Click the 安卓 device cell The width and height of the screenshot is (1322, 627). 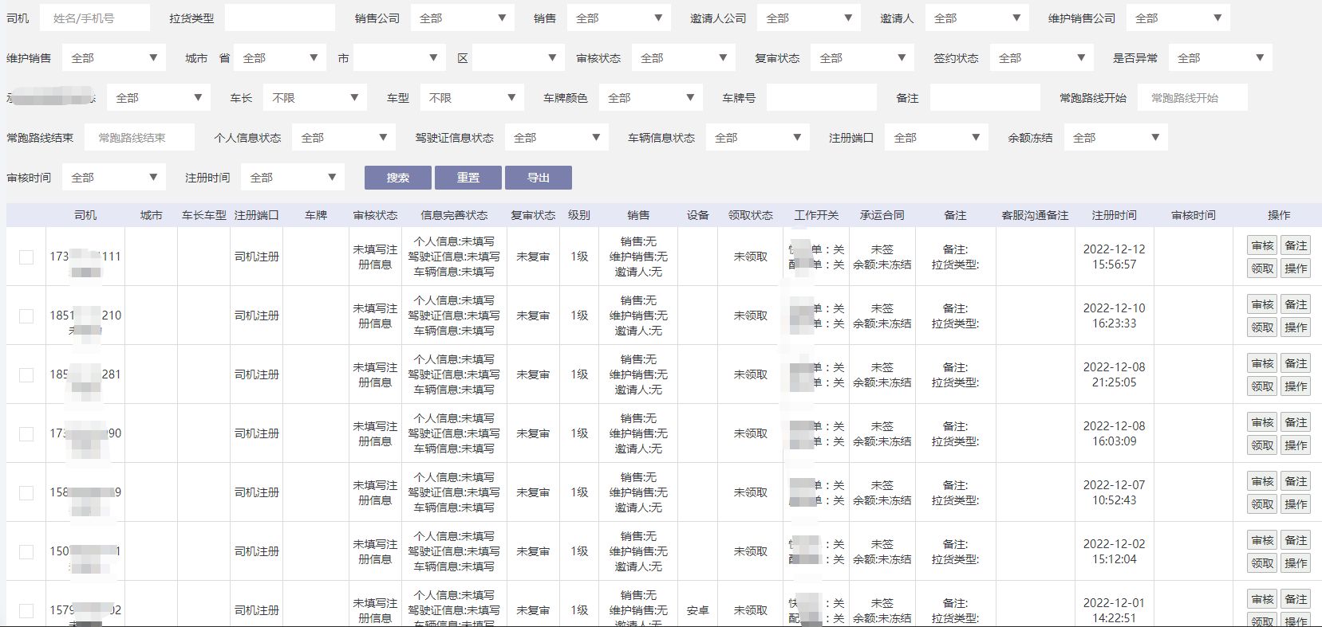tap(697, 610)
